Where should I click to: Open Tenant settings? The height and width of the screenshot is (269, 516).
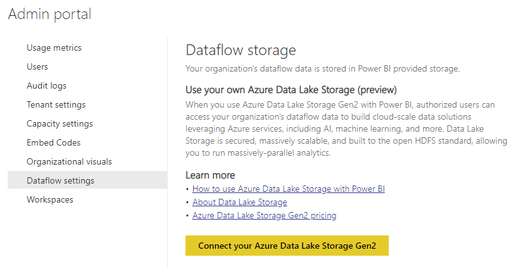click(x=56, y=105)
